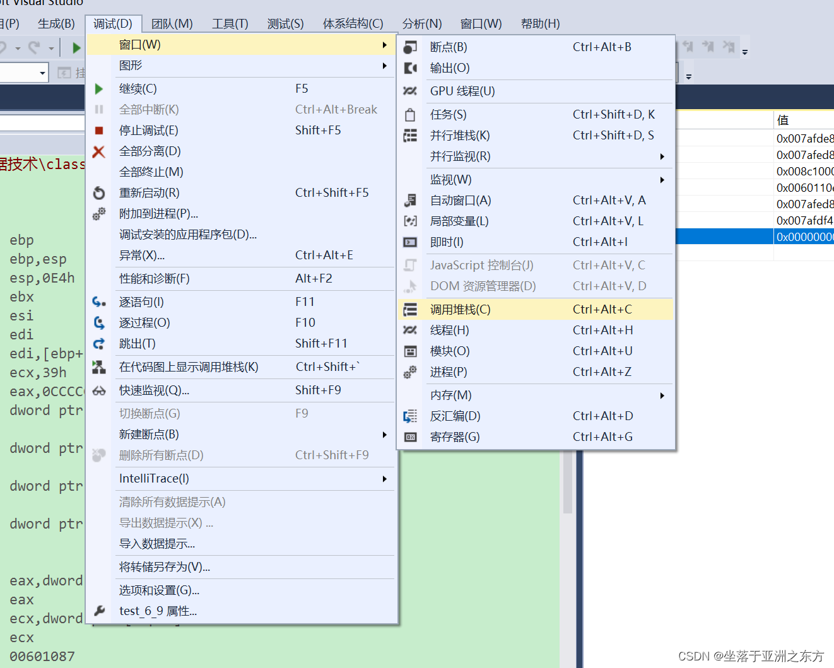Select 调试安装的应用程序包(D)... entry
834x668 pixels.
coord(242,235)
